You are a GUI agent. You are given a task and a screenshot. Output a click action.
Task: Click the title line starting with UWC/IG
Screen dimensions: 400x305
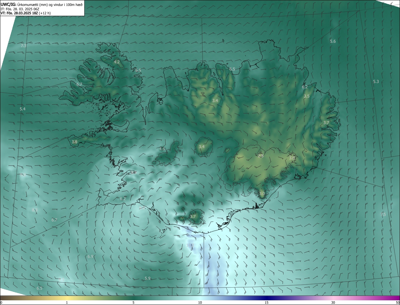point(42,4)
